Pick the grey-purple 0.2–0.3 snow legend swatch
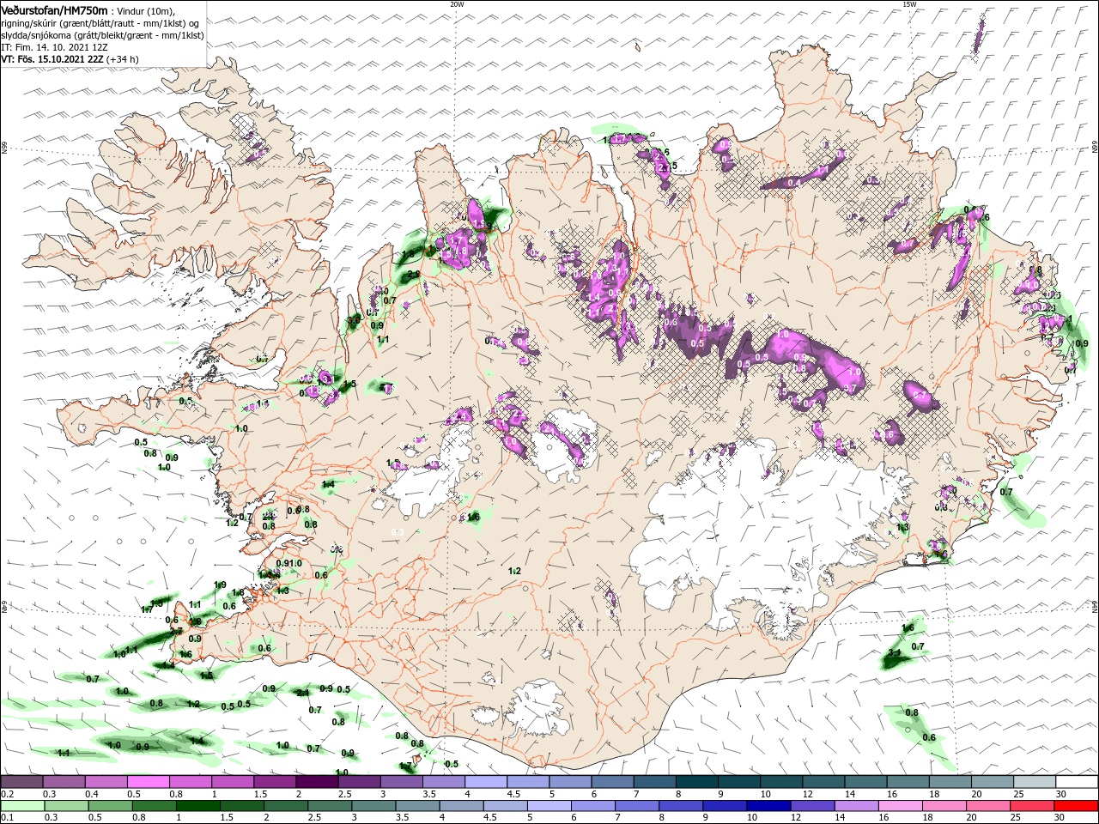The image size is (1099, 824). point(21,782)
